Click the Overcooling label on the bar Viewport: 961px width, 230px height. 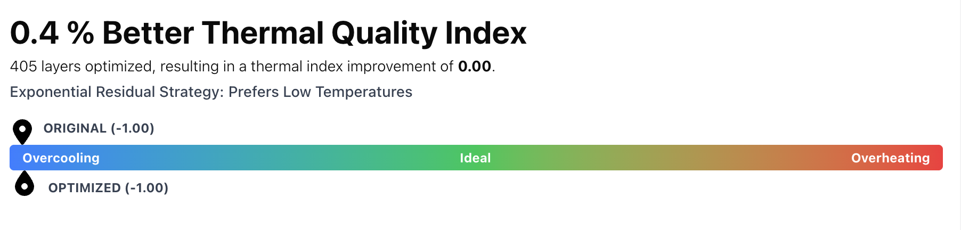[x=61, y=158]
